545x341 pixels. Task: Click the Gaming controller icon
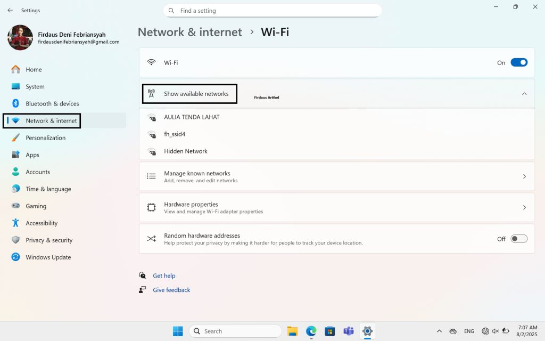[x=16, y=206]
